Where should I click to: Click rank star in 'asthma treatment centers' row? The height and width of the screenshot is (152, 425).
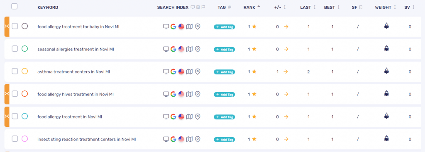(254, 71)
